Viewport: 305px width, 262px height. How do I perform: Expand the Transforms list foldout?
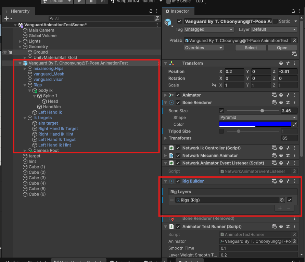click(166, 138)
